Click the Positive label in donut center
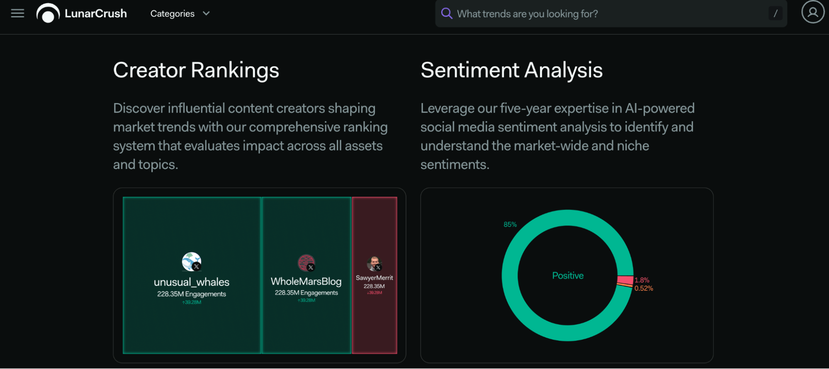829x369 pixels. click(568, 275)
